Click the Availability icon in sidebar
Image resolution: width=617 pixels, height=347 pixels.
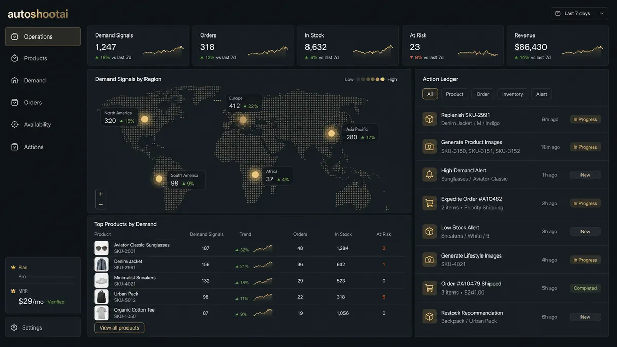[15, 124]
